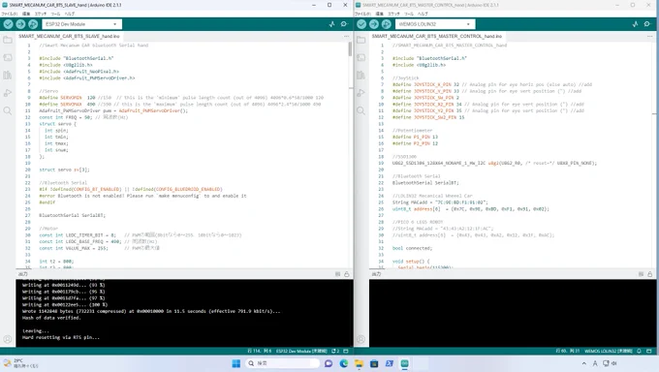Start Debug in right IDE window toolbar
Viewport: 659px width, 372px height.
pos(387,24)
